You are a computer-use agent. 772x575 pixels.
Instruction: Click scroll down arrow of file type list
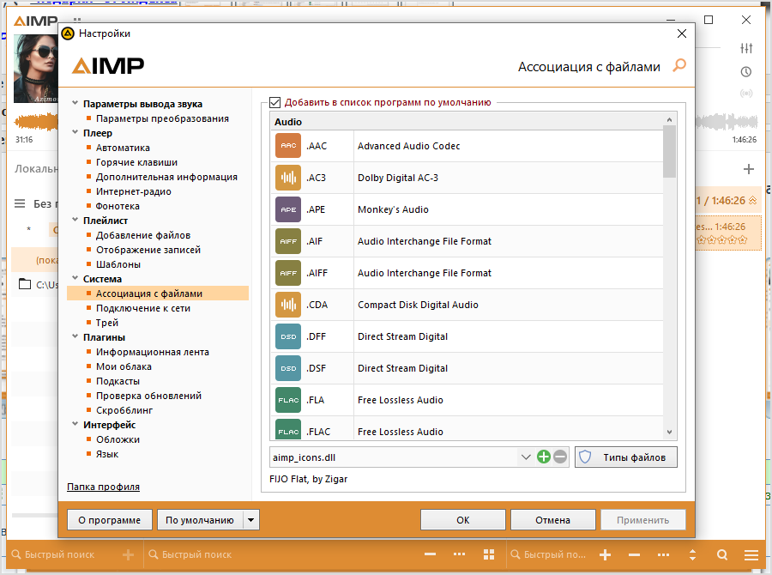click(x=669, y=433)
